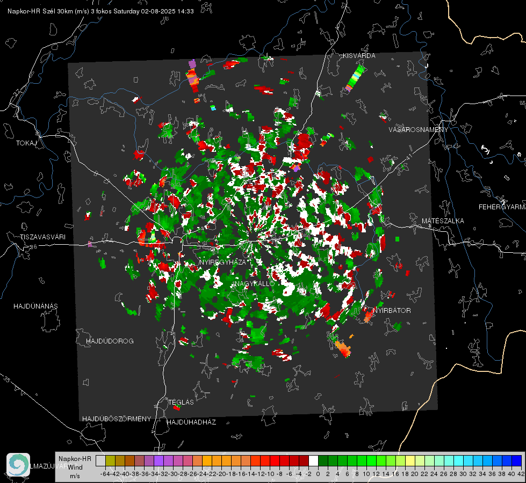Viewport: 526px width, 483px height.
Task: Click the 0 legend scale value
Action: click(318, 474)
